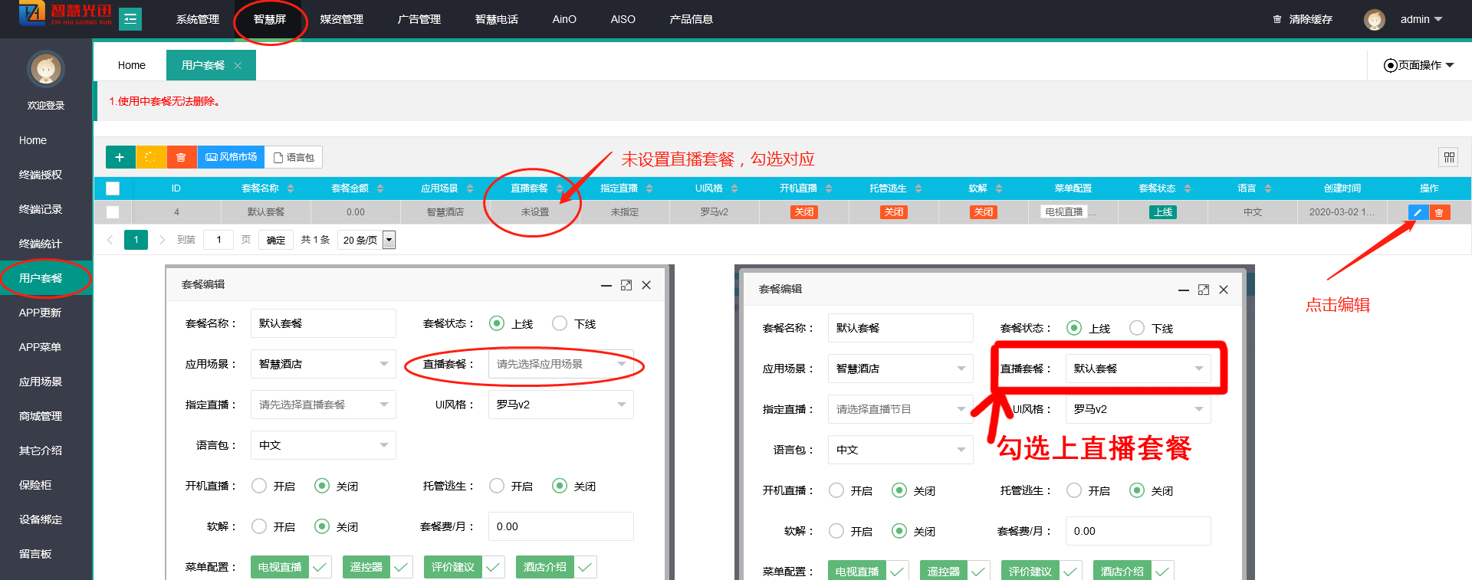Open the 页面操作 dropdown menu
This screenshot has height=580, width=1472.
[1418, 65]
